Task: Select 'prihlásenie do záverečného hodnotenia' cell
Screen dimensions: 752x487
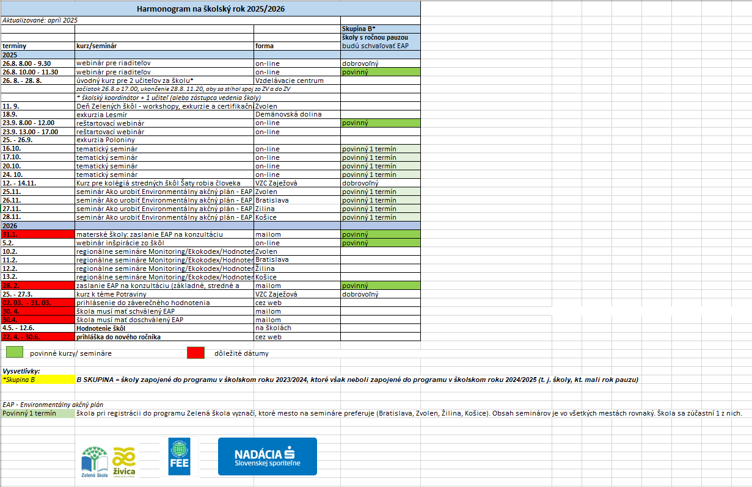Action: point(164,302)
